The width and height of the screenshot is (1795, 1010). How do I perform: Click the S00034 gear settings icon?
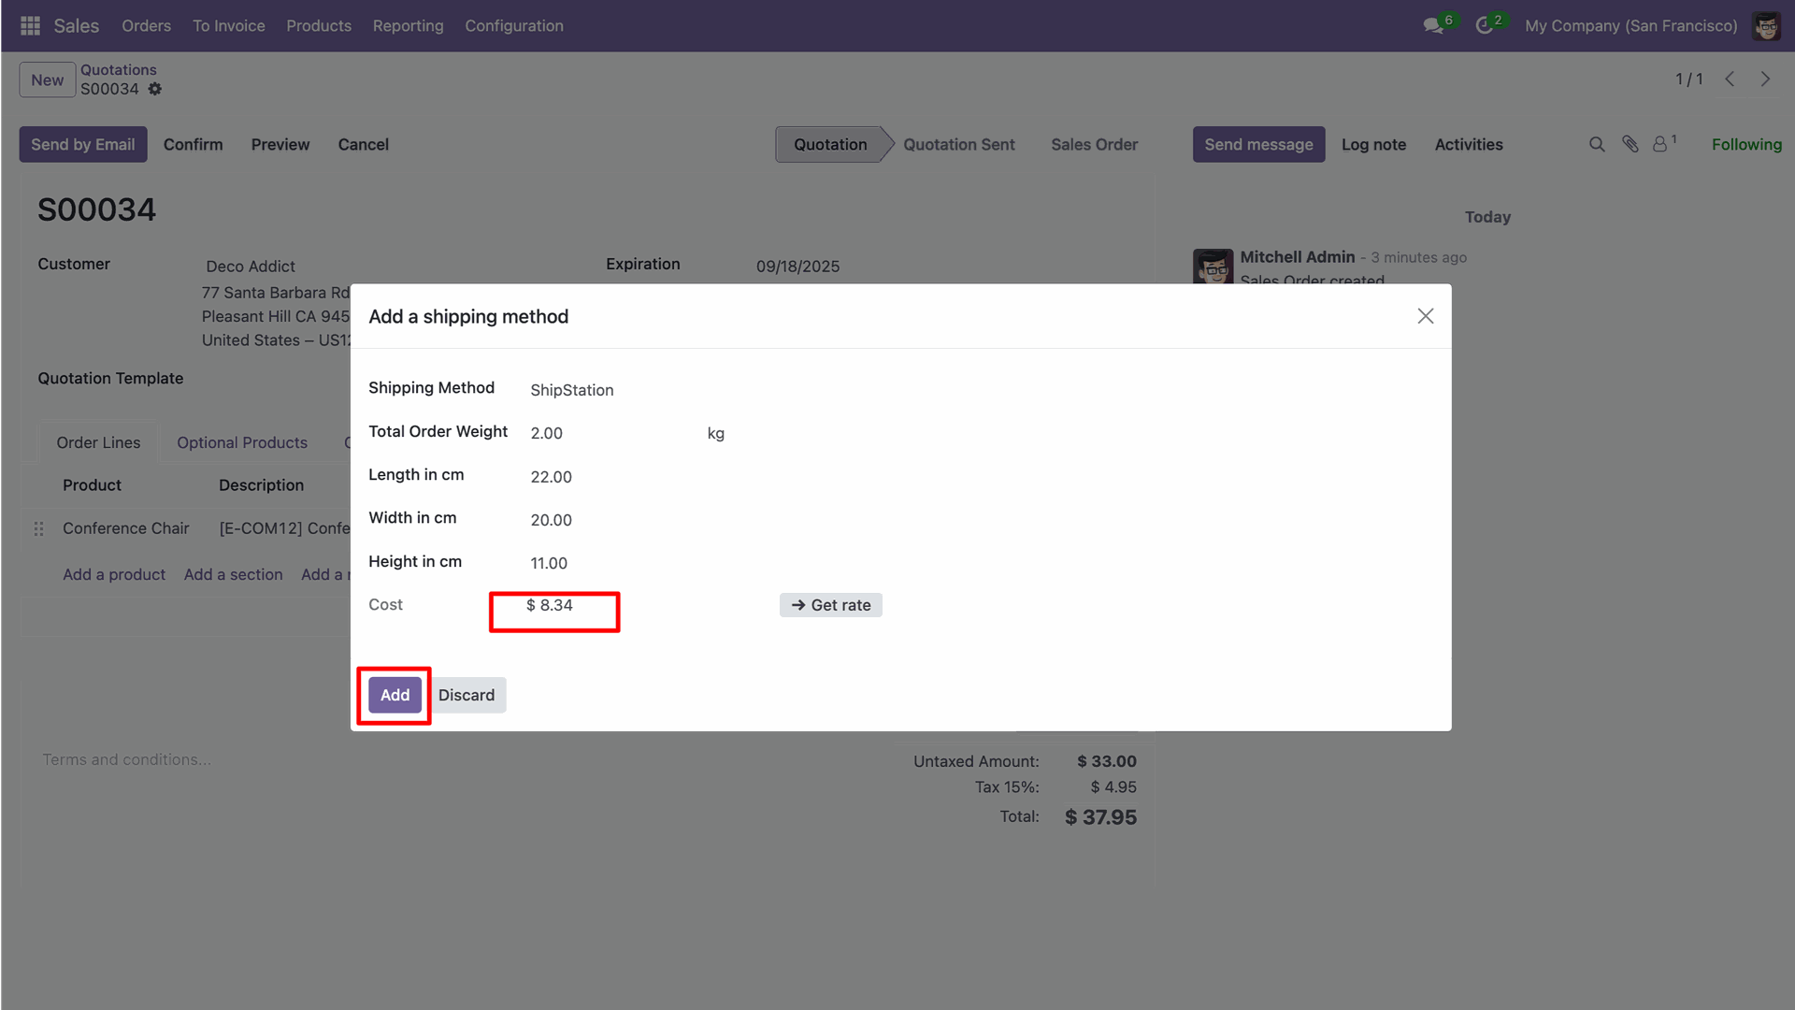(155, 89)
